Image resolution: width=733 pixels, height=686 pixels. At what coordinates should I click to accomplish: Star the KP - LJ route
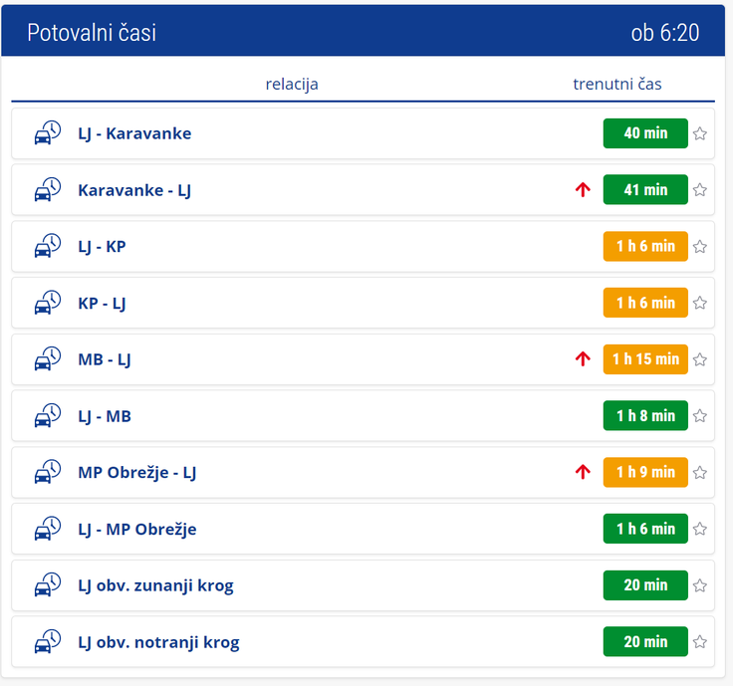(700, 303)
